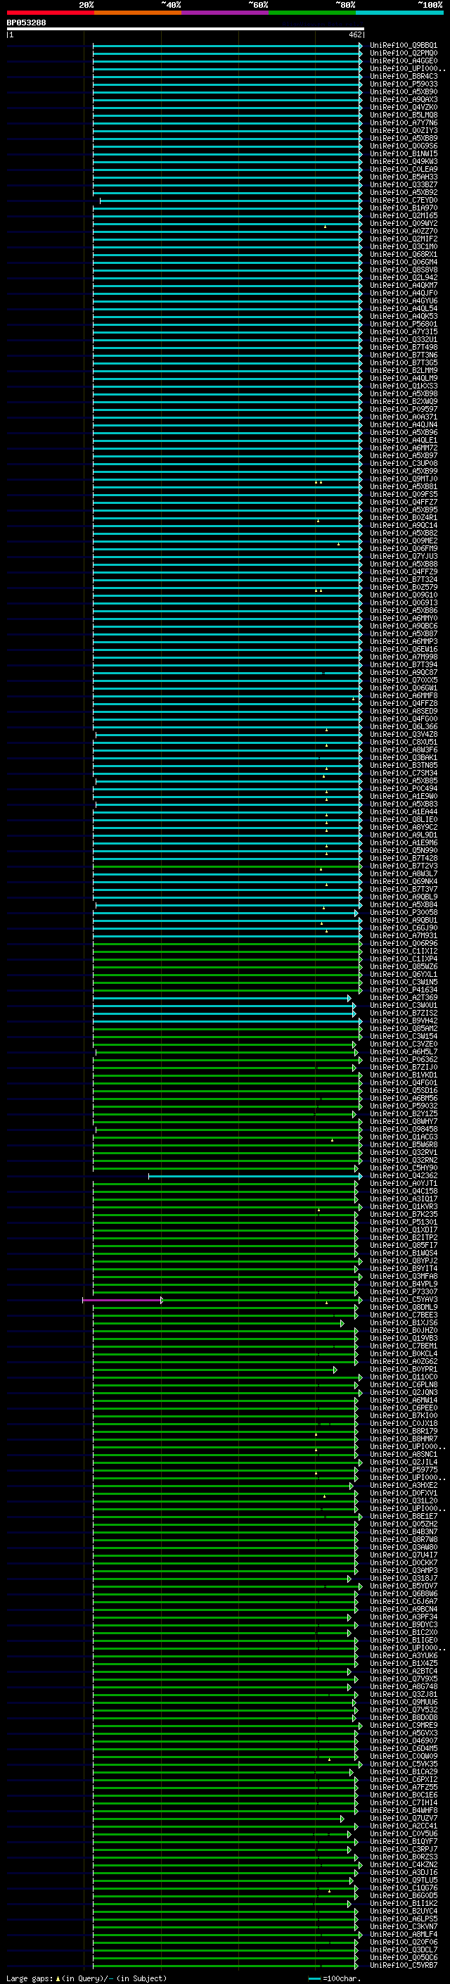Open hit UniRef100_P06362
This screenshot has width=450, height=1984.
point(403,1060)
